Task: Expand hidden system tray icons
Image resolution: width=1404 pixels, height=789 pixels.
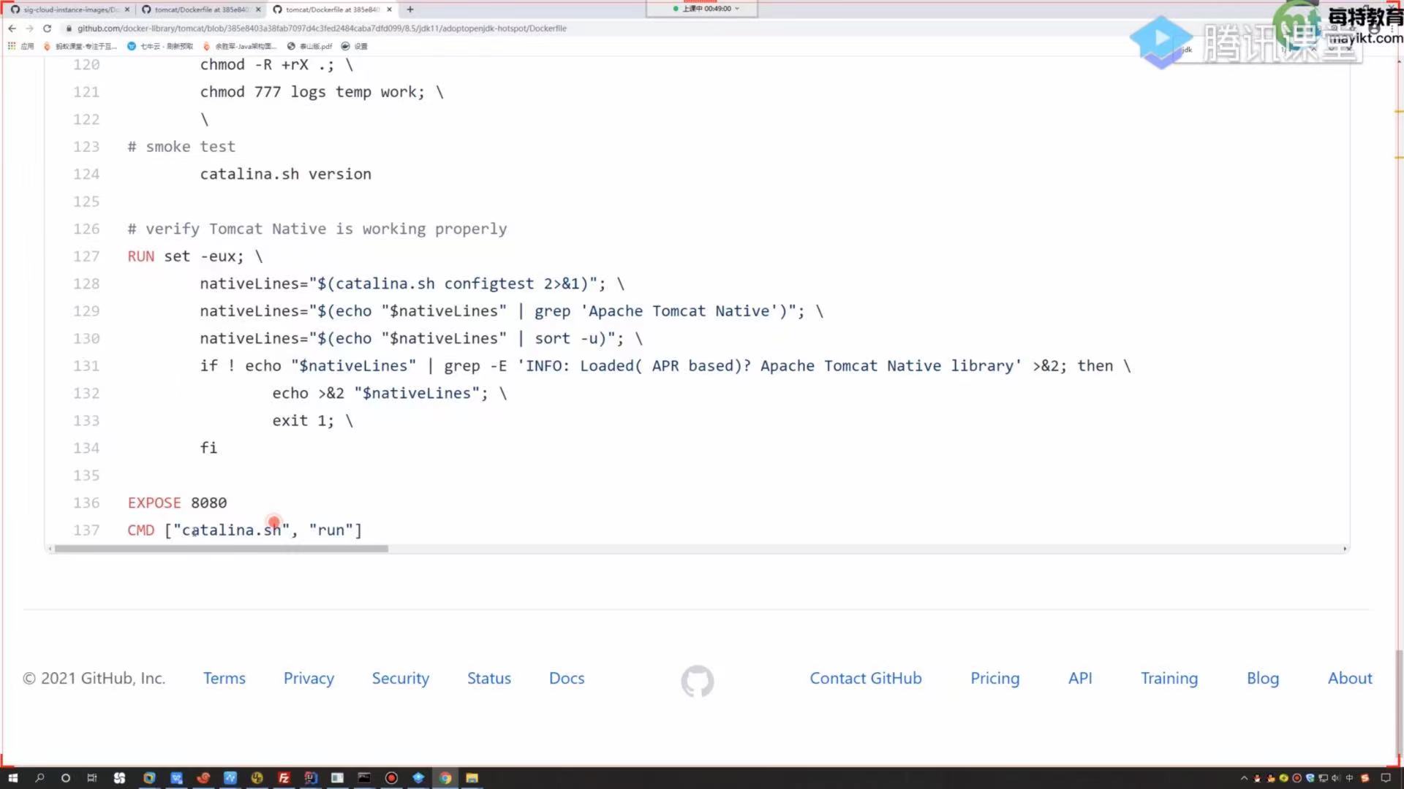Action: click(1244, 778)
